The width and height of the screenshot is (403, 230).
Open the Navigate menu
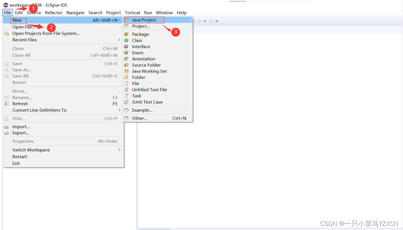75,13
